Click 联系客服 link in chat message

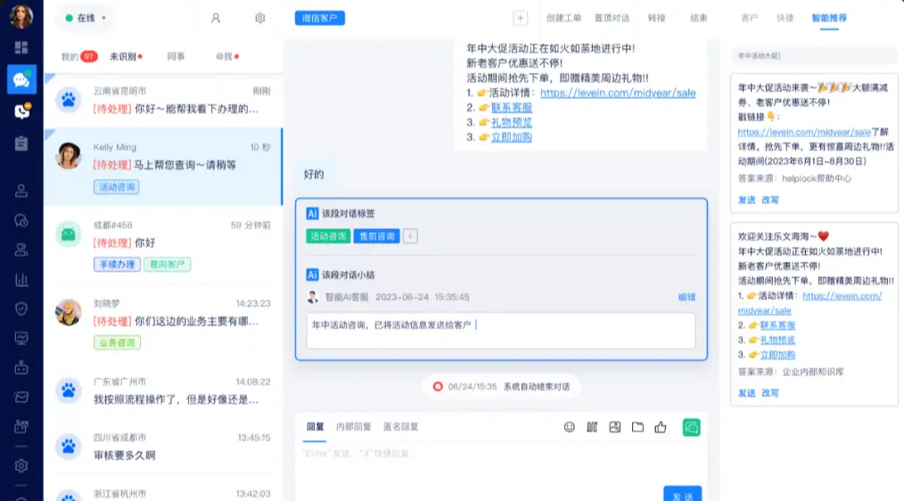[x=512, y=108]
